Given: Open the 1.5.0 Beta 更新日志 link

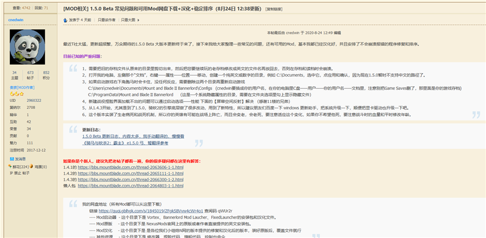Looking at the screenshot, I should tap(133, 137).
